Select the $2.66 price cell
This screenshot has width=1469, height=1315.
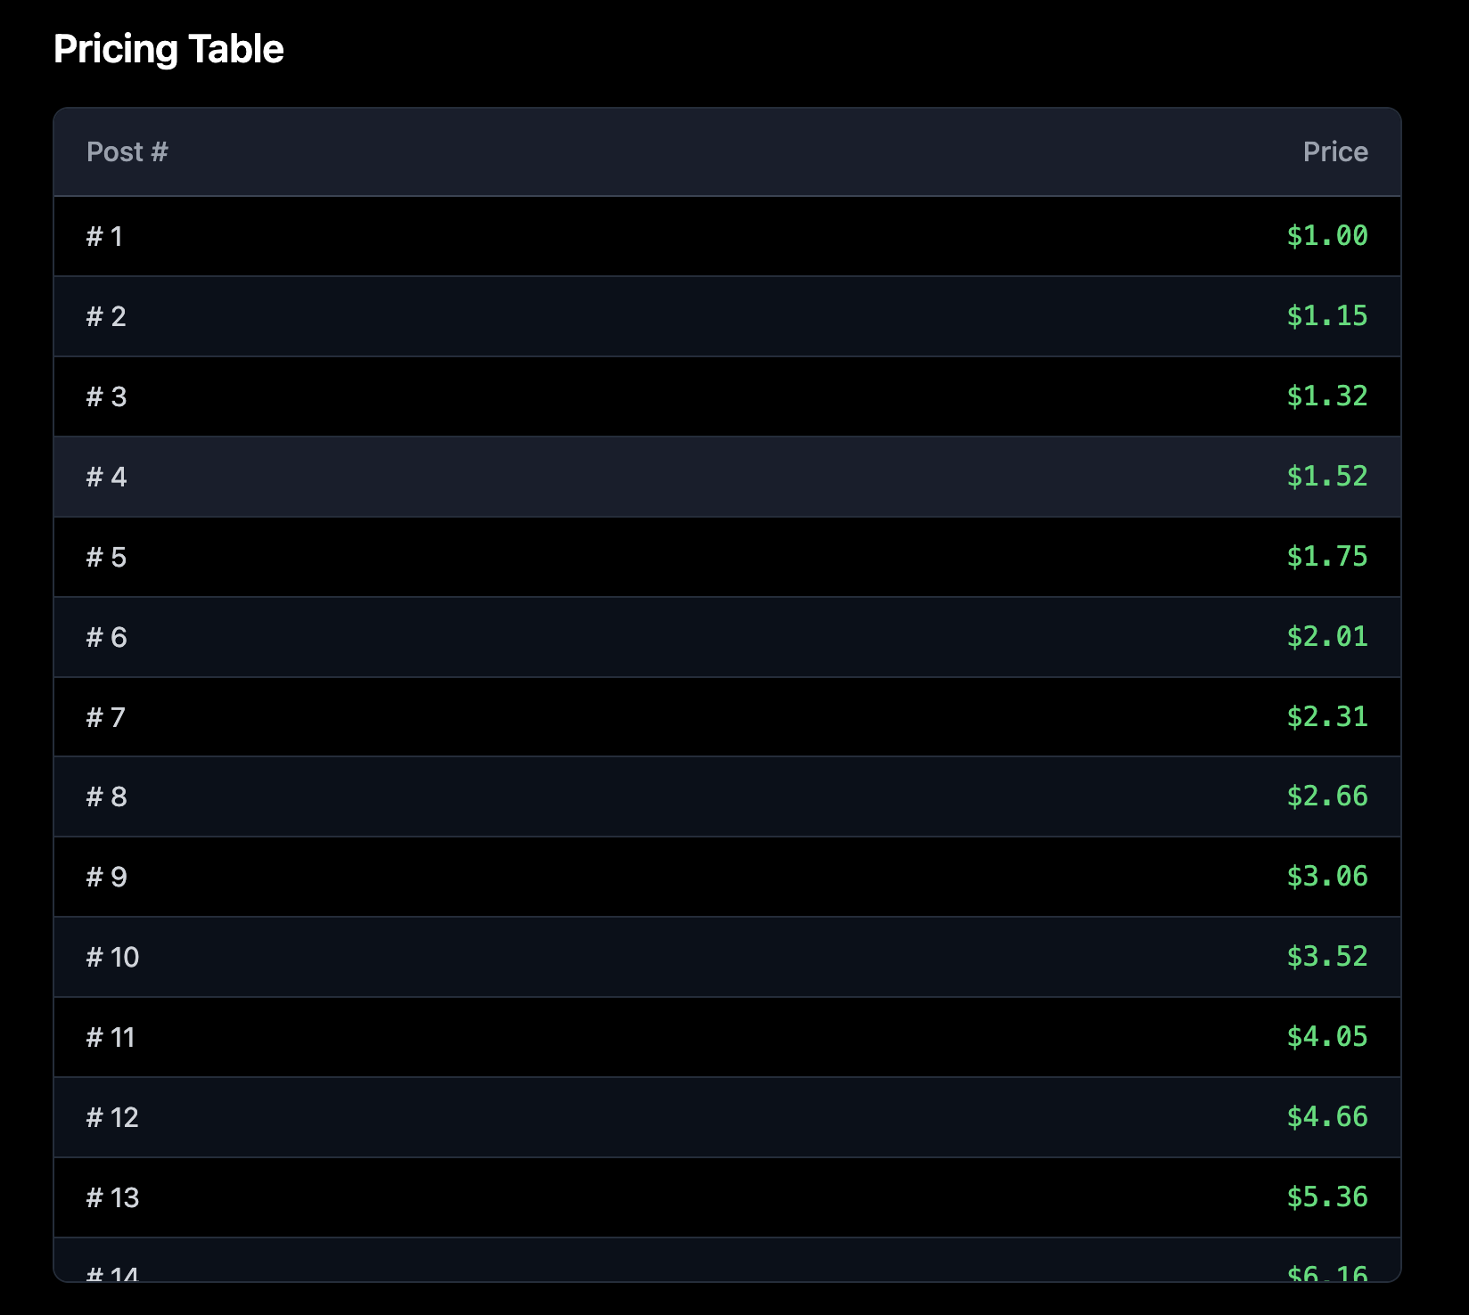(x=1327, y=796)
